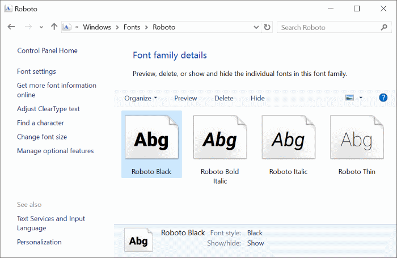The image size is (397, 258).
Task: Open the view options dropdown arrow
Action: pos(361,98)
